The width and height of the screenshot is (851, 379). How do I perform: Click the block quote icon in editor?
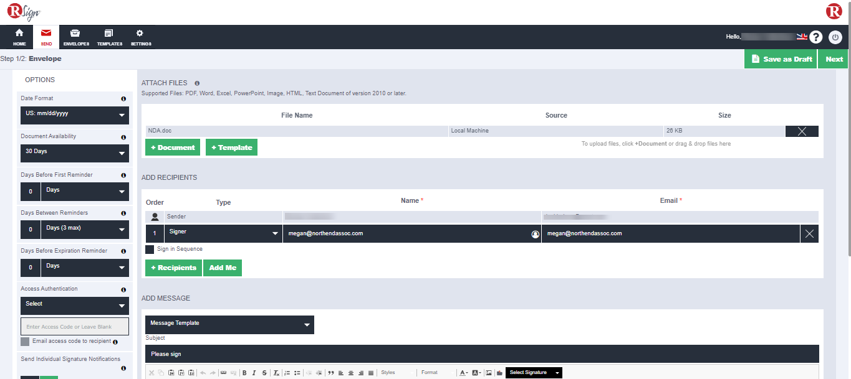tap(331, 373)
